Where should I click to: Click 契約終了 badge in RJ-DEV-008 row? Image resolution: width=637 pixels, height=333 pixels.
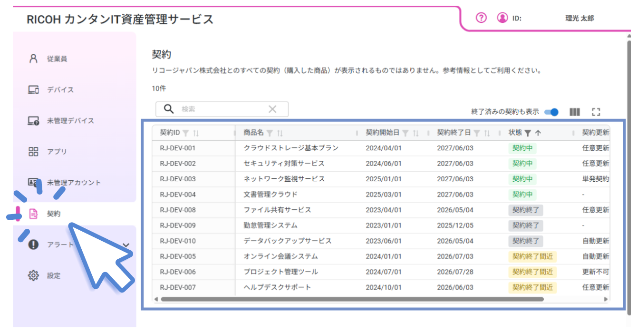526,210
